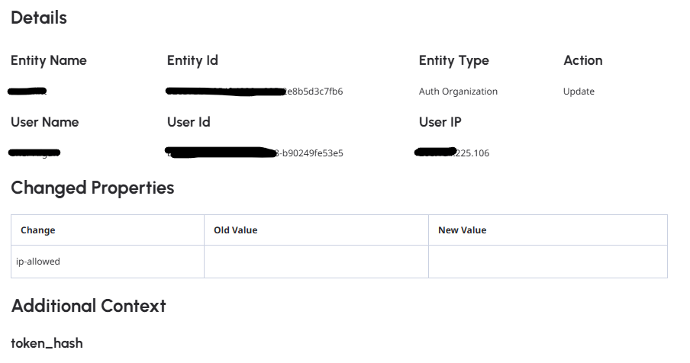Viewport: 690px width, 363px height.
Task: Click the Change column header
Action: 38,230
